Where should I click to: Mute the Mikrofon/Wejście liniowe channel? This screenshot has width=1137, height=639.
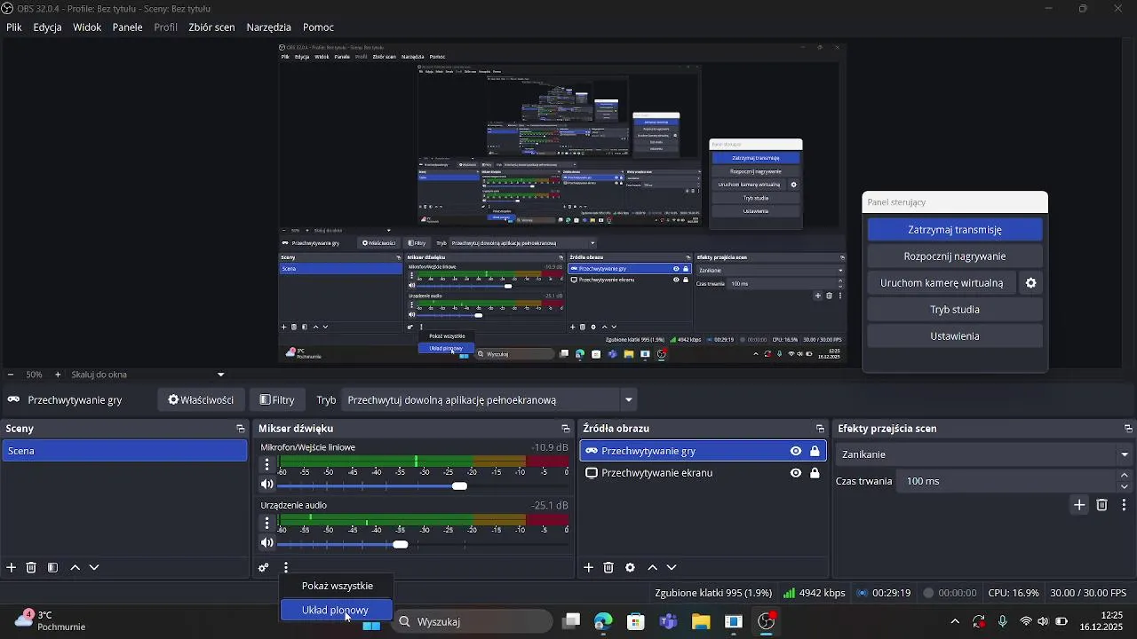coord(266,485)
